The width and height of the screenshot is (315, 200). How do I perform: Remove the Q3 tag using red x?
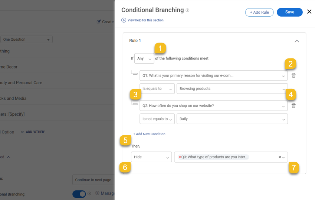pyautogui.click(x=180, y=157)
